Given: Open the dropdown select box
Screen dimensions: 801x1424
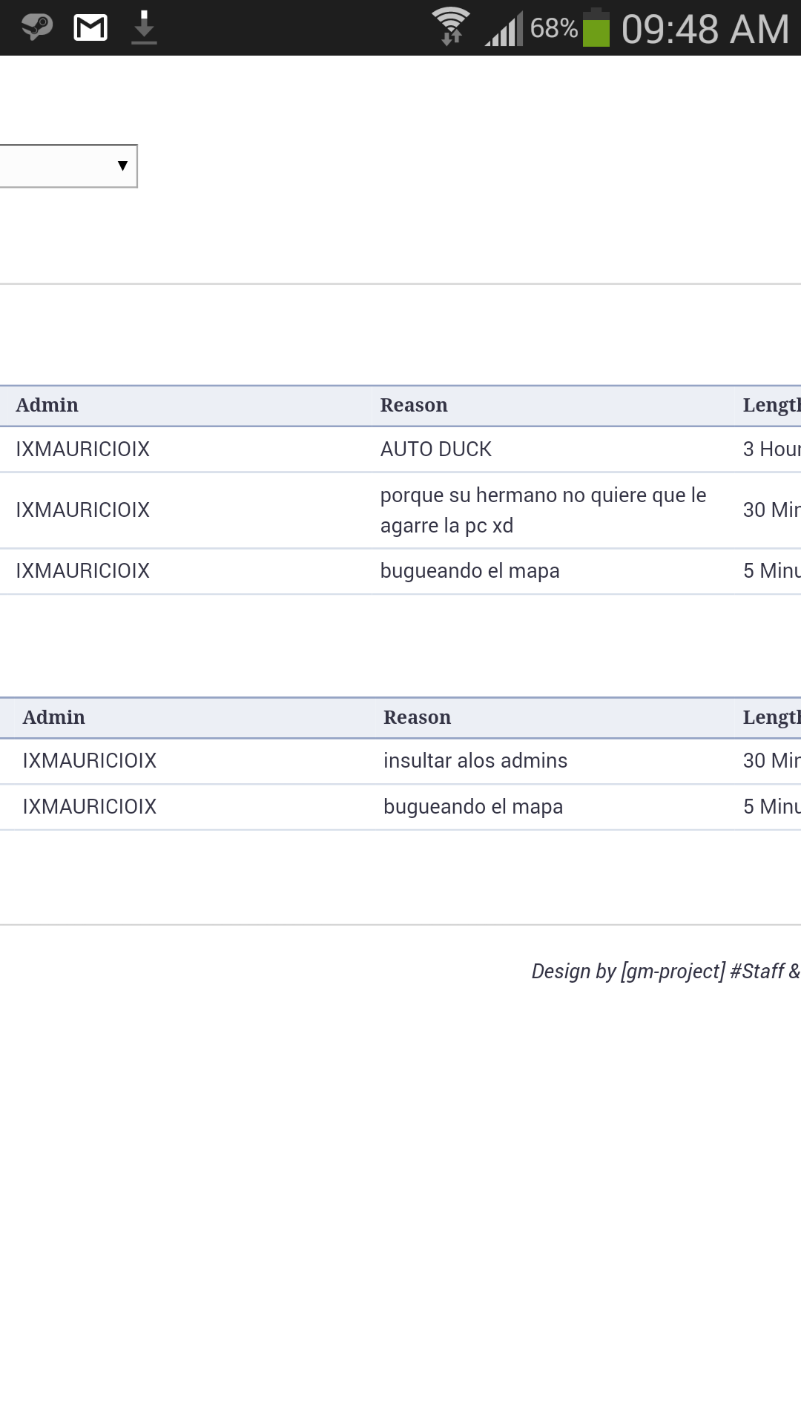Looking at the screenshot, I should pos(68,165).
